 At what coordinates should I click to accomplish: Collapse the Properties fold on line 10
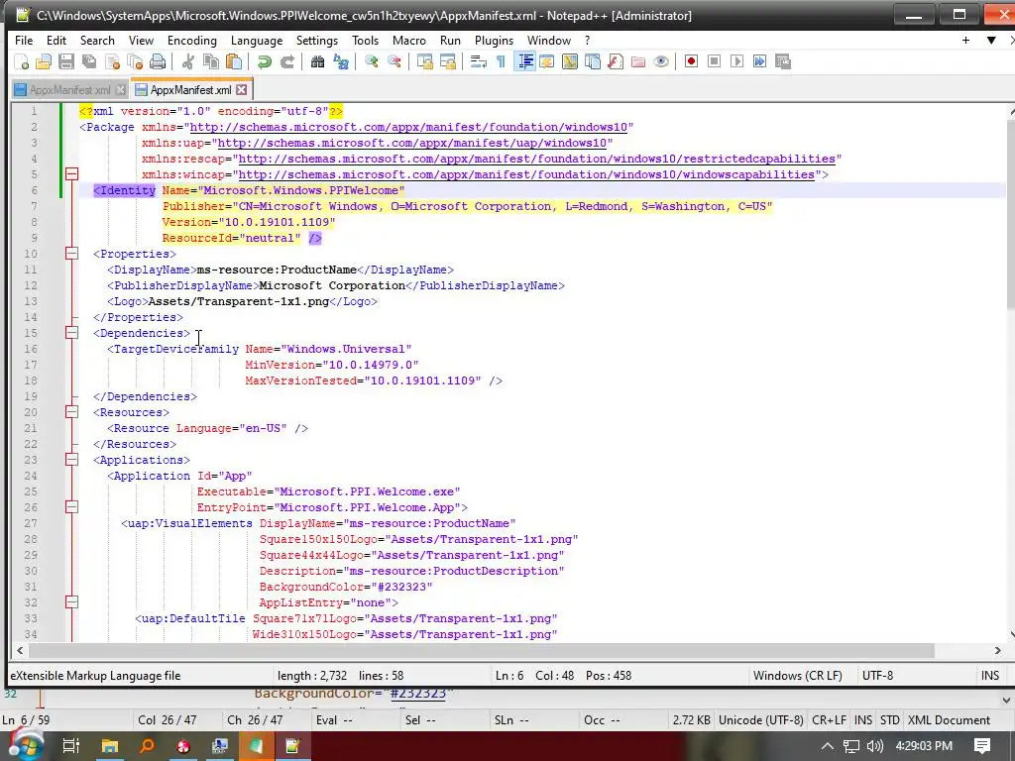pyautogui.click(x=71, y=254)
